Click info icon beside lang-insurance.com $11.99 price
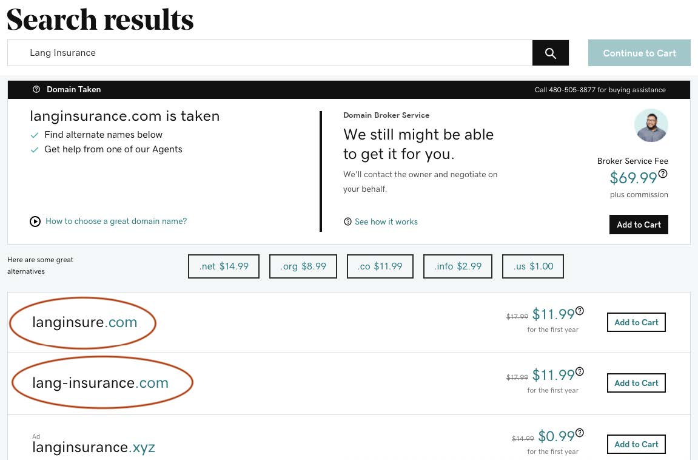 [x=580, y=371]
